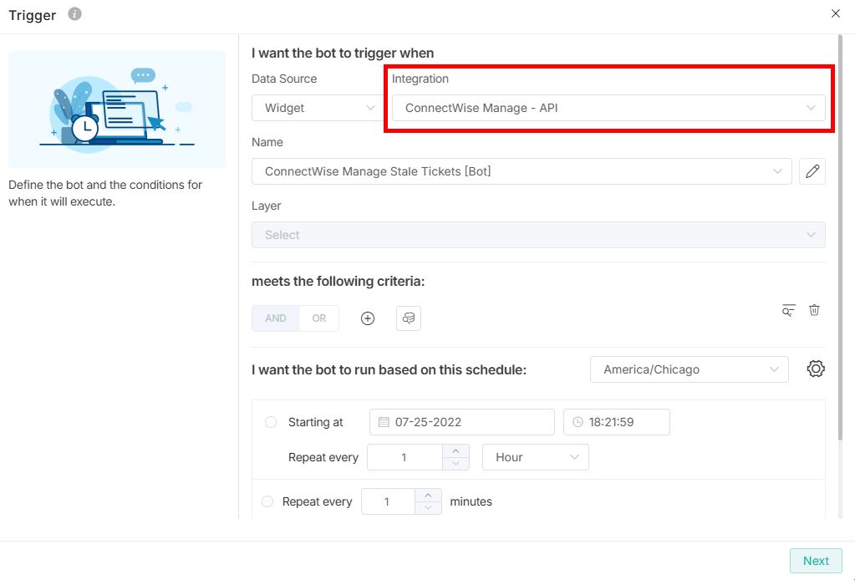Select the 'Repeat every minutes' radio button
The image size is (855, 580).
267,501
